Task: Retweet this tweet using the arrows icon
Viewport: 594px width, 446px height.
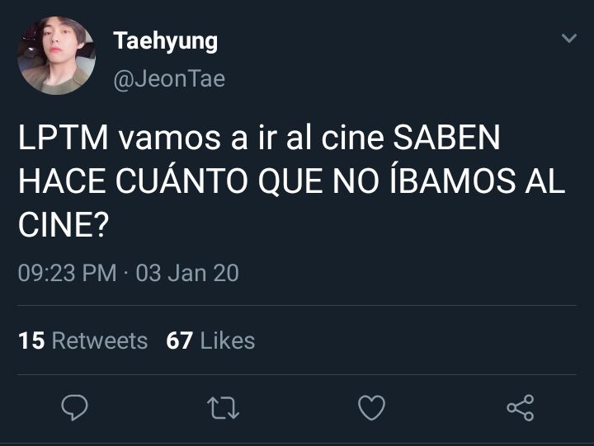Action: (223, 408)
